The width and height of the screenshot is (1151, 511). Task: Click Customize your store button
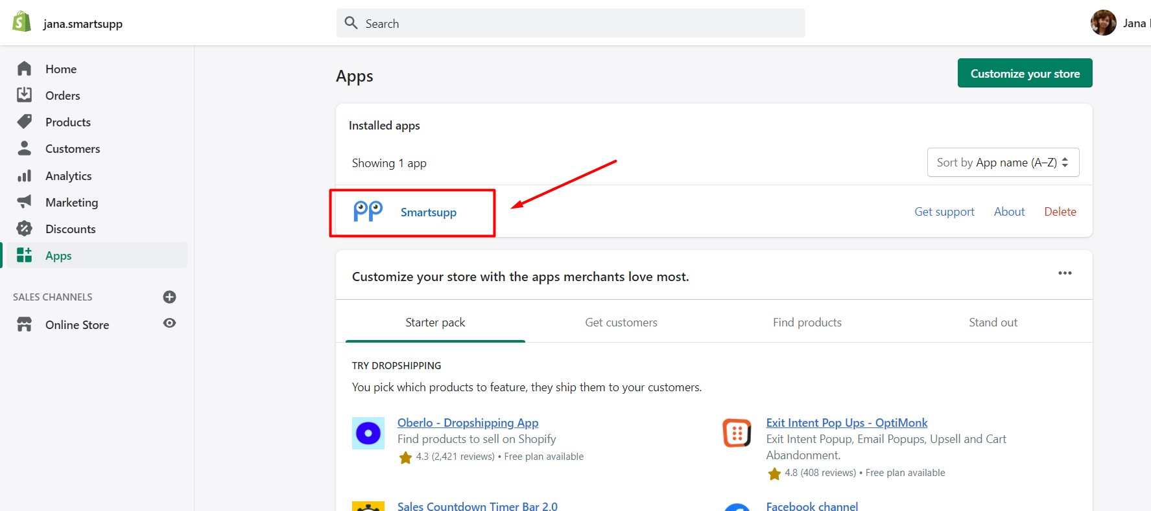point(1025,73)
